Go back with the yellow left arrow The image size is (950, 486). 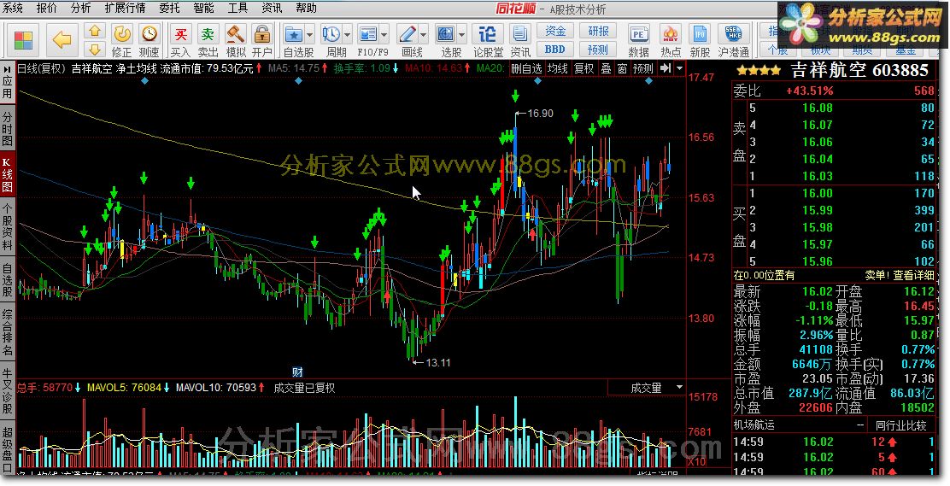62,40
